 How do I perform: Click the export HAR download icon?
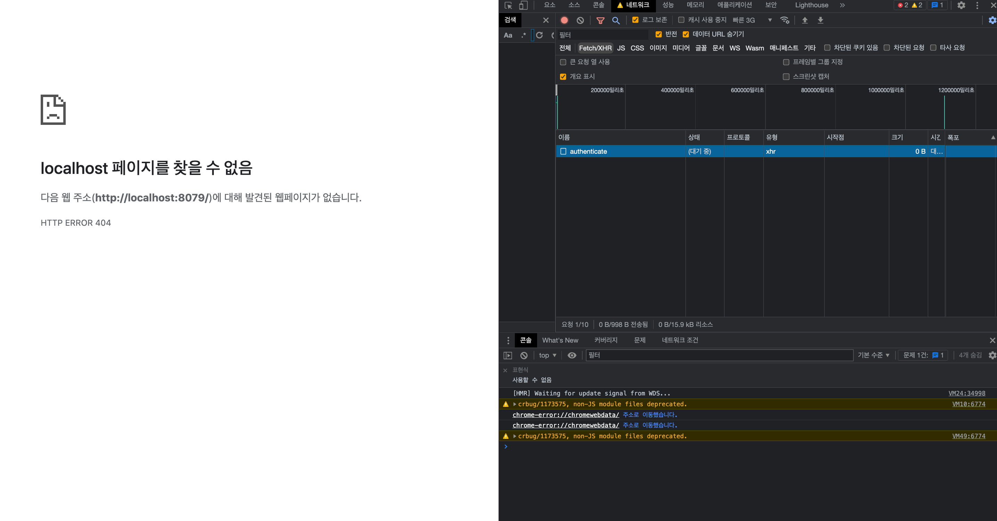point(820,20)
